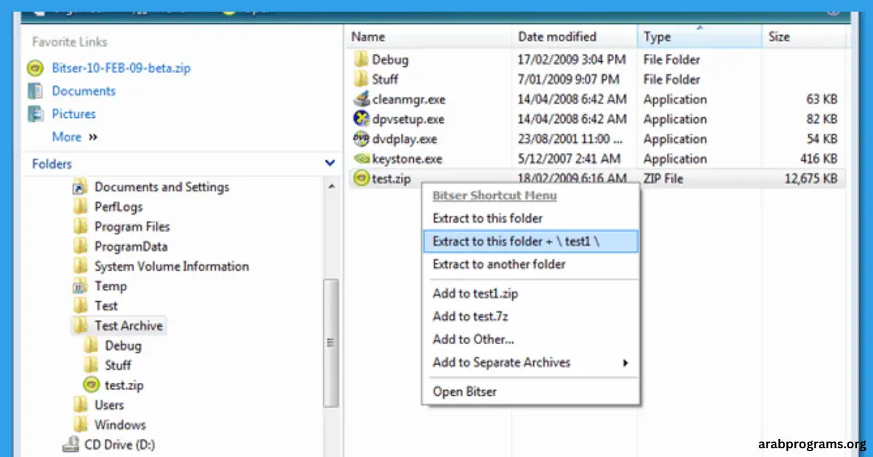Click the Pictures icon in Favorite Links
Image resolution: width=873 pixels, height=457 pixels.
[35, 114]
